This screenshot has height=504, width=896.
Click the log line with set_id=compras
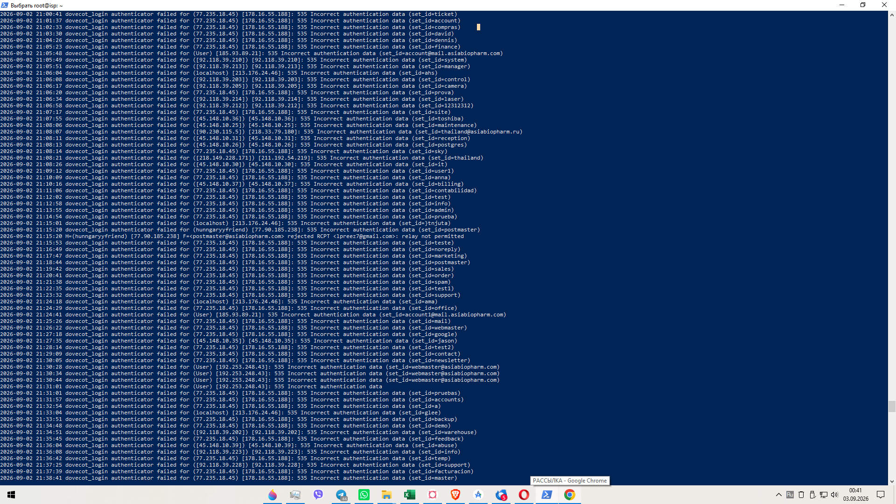pos(230,27)
